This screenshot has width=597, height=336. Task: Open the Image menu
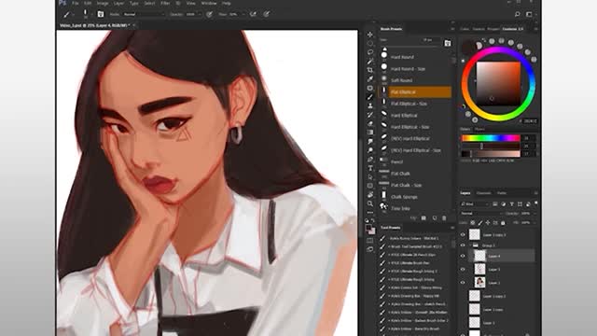(103, 3)
